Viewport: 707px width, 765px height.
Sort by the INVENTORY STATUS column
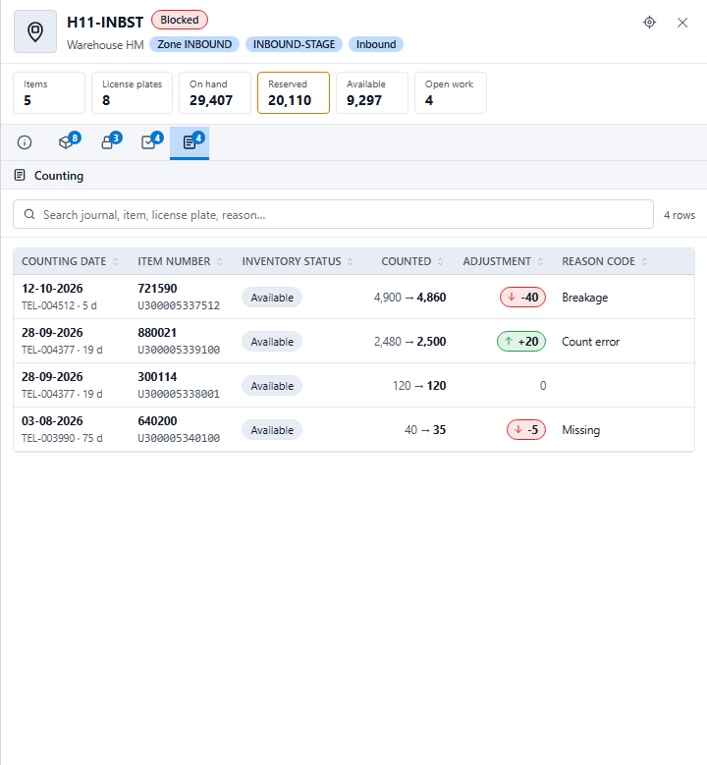click(298, 261)
